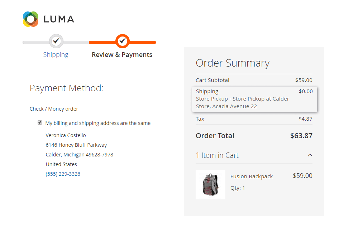Click the LUMA wordmark text
Screen dimensions: 344x252
pos(59,19)
